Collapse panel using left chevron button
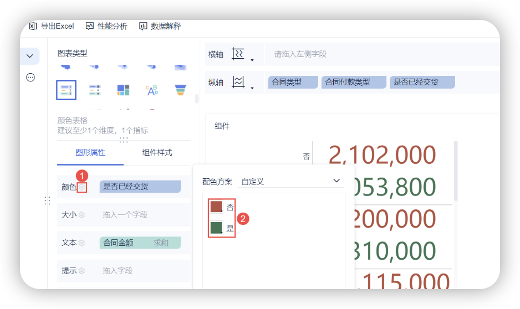The image size is (520, 309). tap(30, 56)
